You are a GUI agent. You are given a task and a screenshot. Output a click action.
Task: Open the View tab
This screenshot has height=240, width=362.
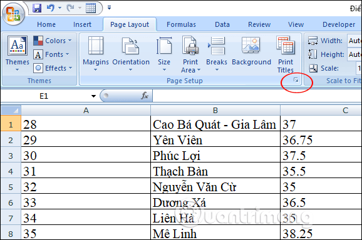[296, 24]
